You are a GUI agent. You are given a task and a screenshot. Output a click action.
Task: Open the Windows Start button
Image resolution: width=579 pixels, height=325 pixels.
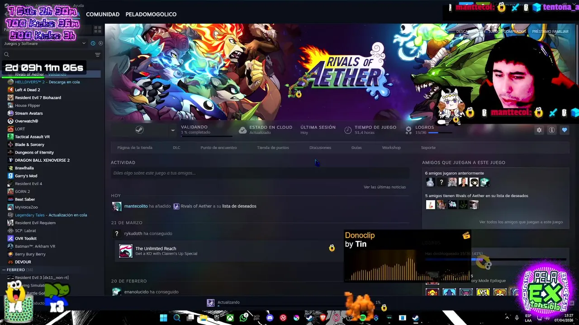[x=163, y=318]
